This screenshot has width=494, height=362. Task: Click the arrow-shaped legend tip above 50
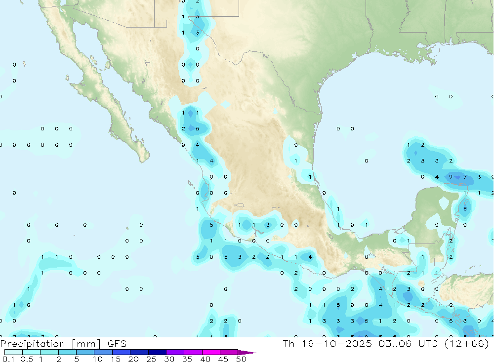tap(247, 353)
